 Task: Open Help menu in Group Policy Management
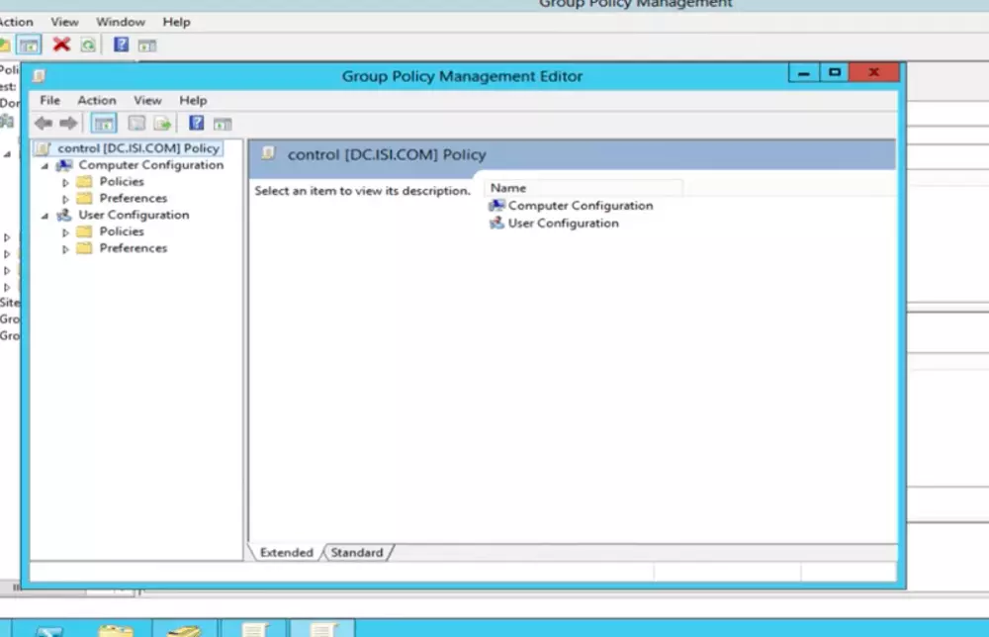pos(177,22)
